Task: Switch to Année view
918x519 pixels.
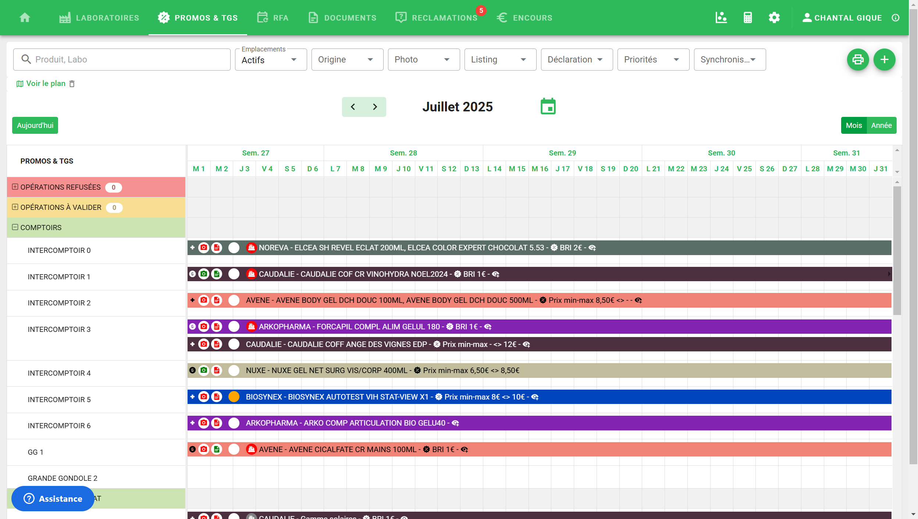Action: (881, 125)
